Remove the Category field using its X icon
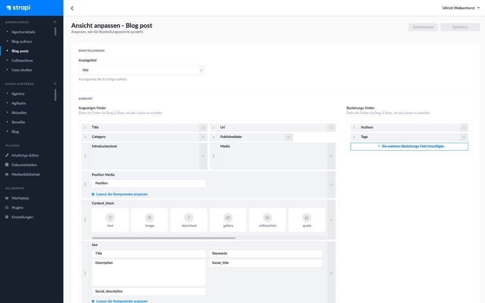The width and height of the screenshot is (485, 303). tap(203, 137)
